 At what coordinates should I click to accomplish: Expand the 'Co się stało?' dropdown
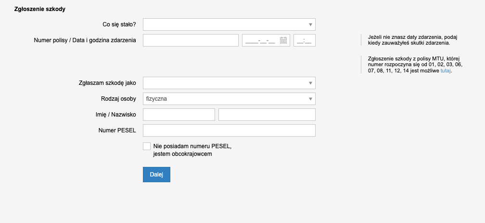pos(229,24)
